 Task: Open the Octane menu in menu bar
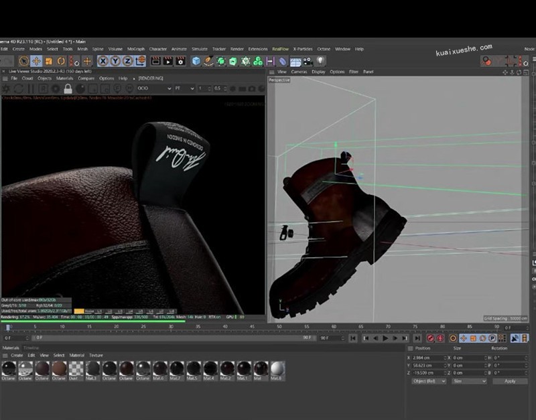pyautogui.click(x=323, y=49)
